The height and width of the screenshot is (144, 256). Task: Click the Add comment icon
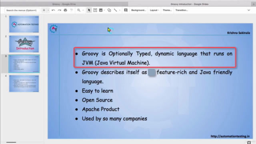point(126,10)
